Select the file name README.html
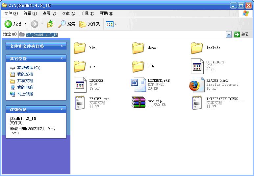The image size is (254, 176). pos(217,80)
